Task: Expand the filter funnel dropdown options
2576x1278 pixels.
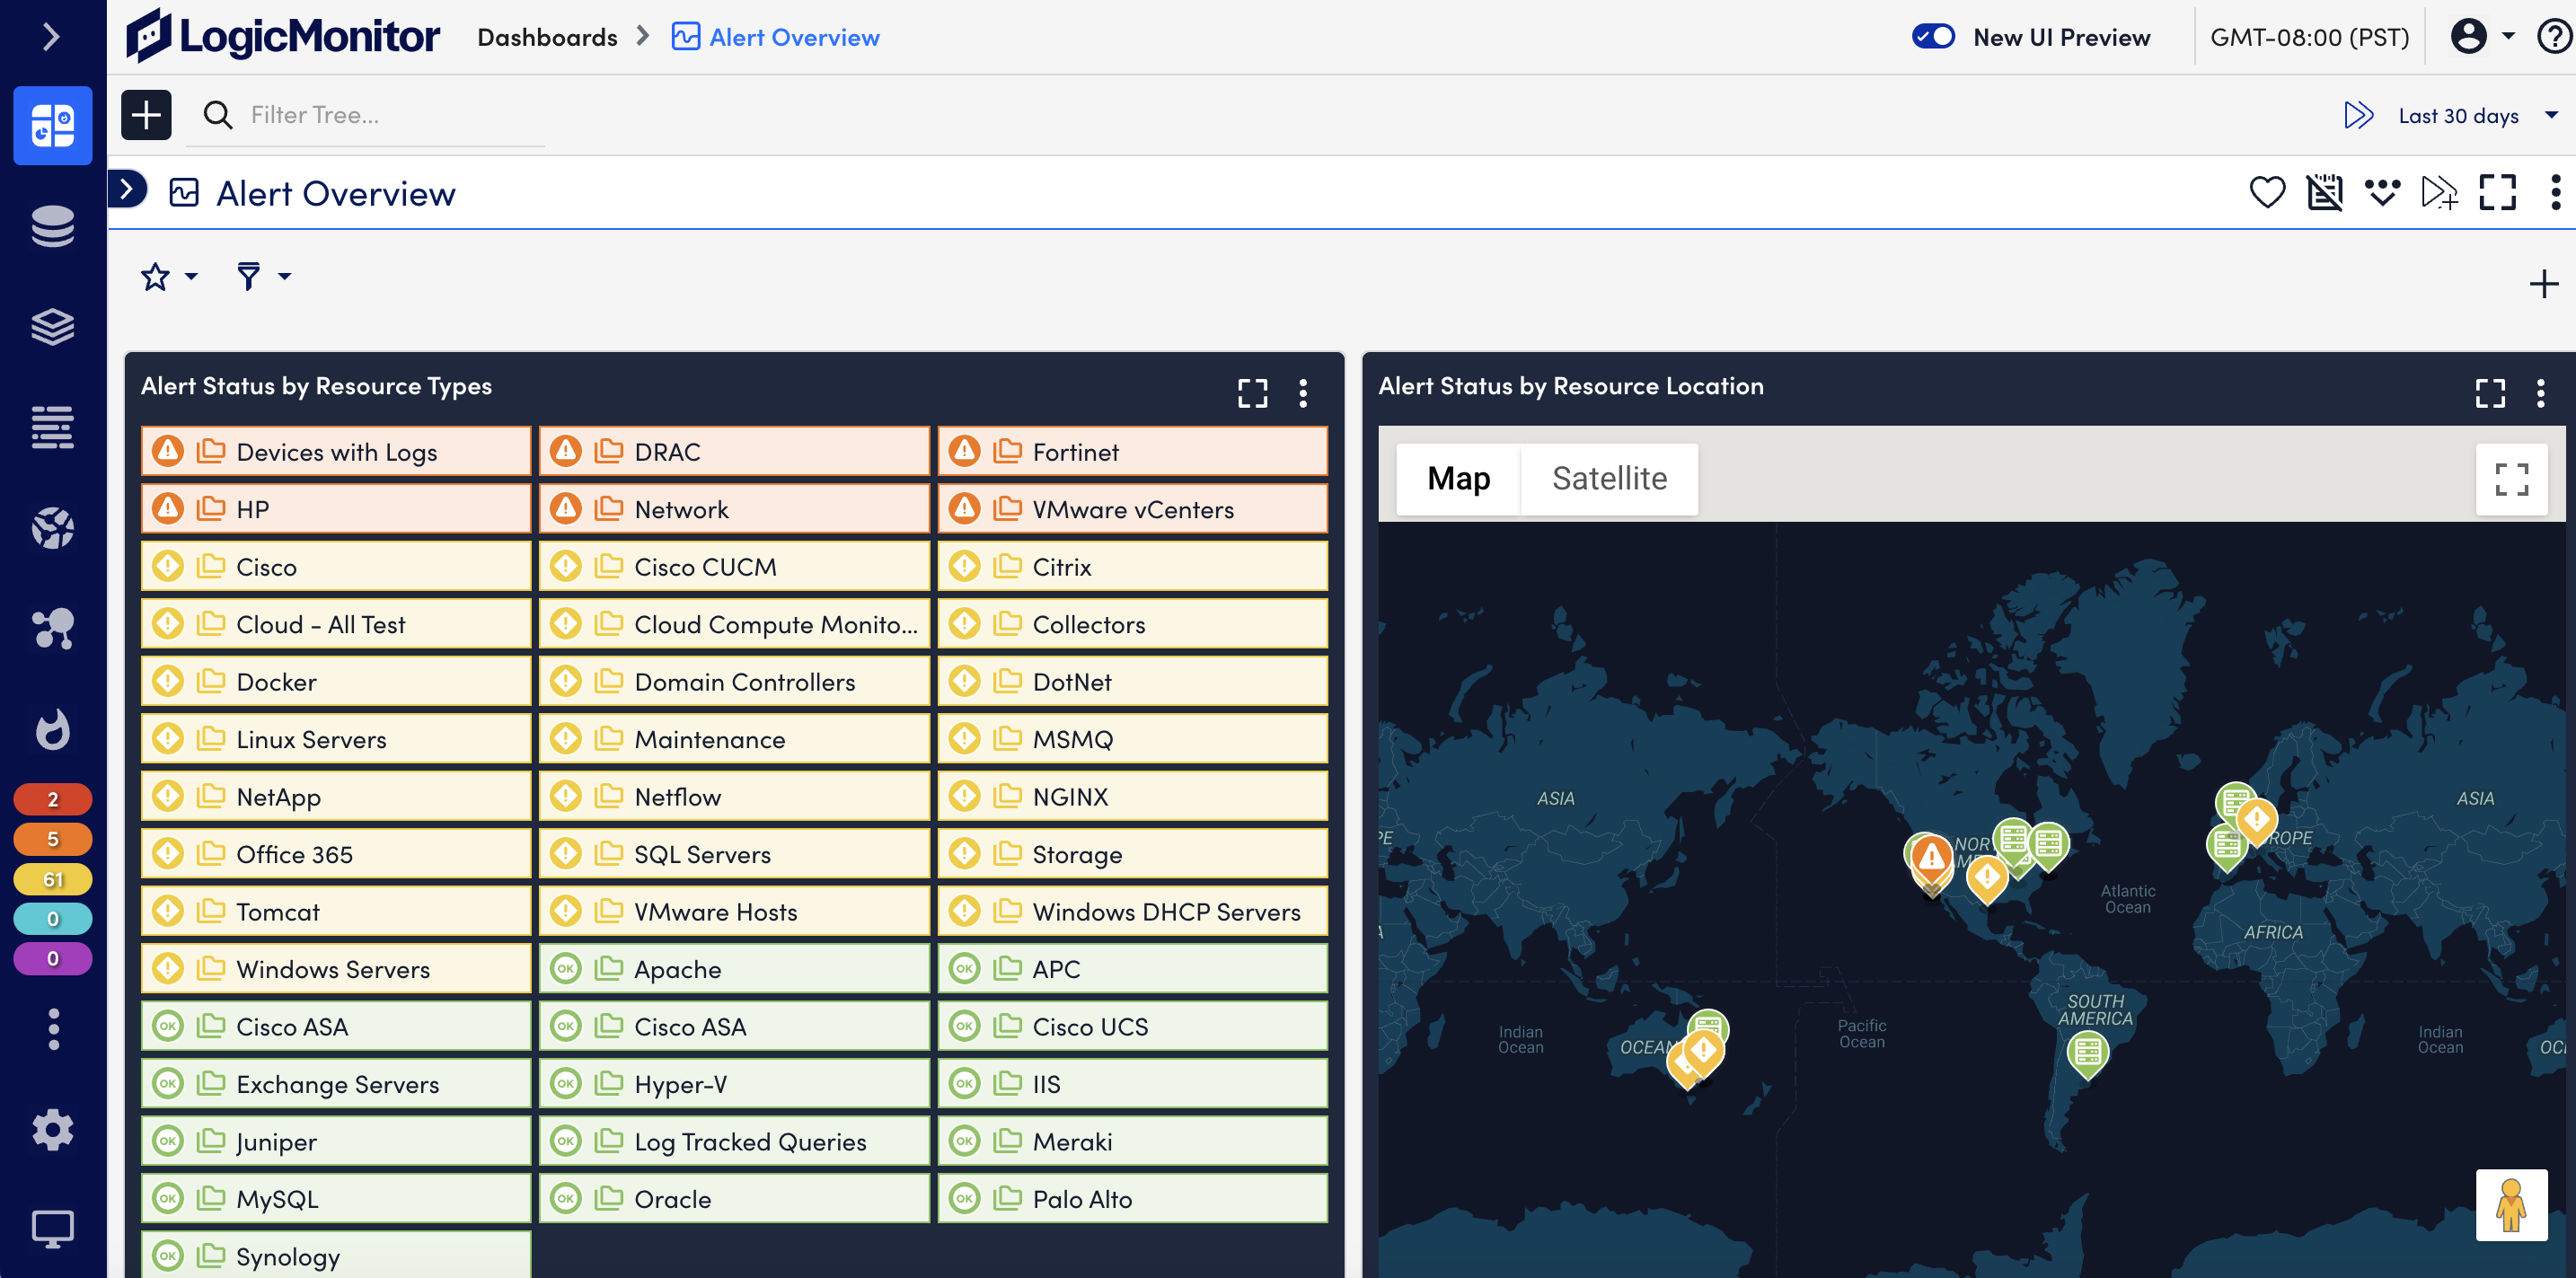Action: pos(284,276)
